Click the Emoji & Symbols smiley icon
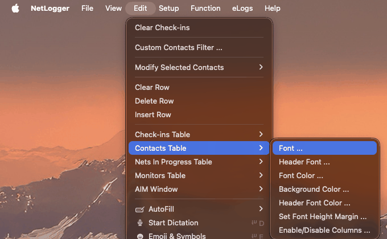 [140, 237]
